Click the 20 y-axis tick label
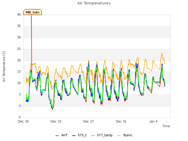This screenshot has width=188, height=141. (19, 60)
